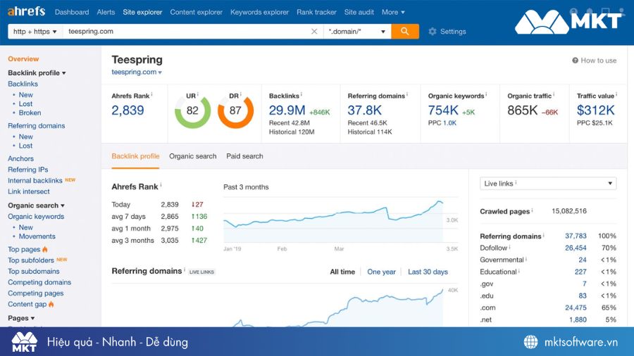634x356 pixels.
Task: Click the 24,475 .com domains count
Action: coord(576,307)
